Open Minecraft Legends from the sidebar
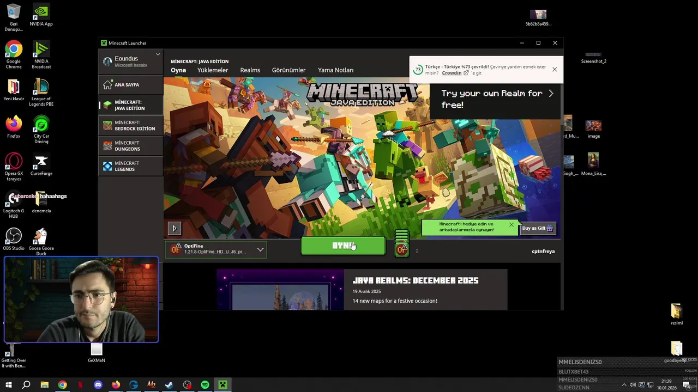The height and width of the screenshot is (392, 698). [131, 166]
